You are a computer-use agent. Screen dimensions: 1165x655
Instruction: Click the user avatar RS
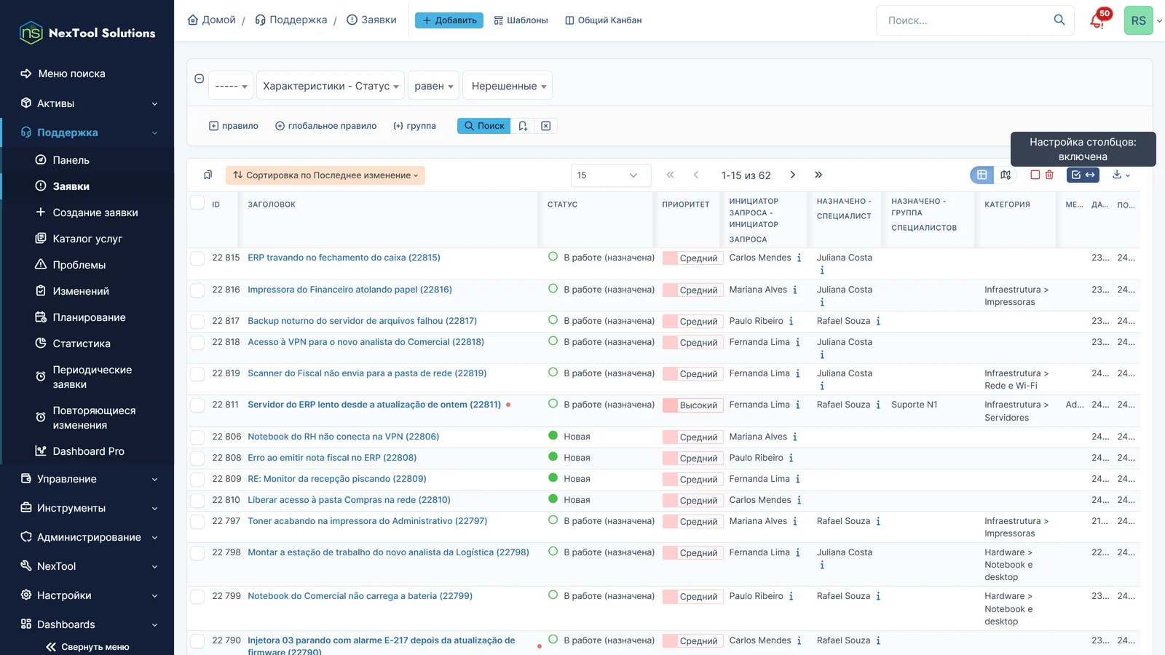[1138, 20]
